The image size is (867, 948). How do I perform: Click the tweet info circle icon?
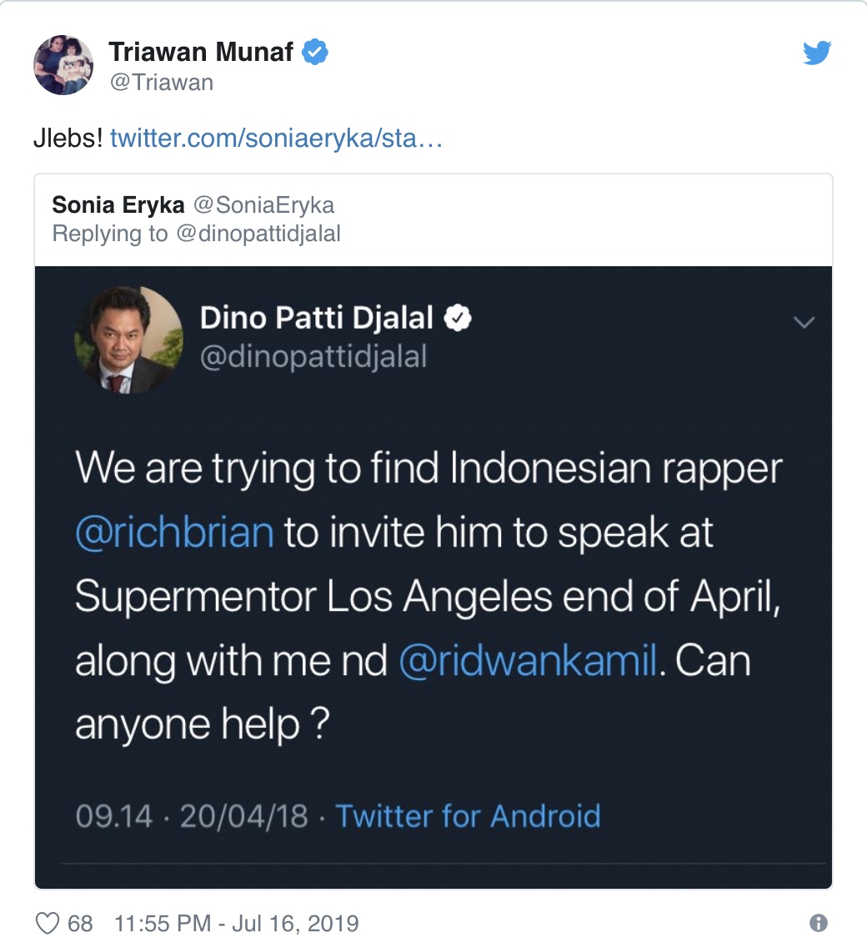pyautogui.click(x=819, y=923)
